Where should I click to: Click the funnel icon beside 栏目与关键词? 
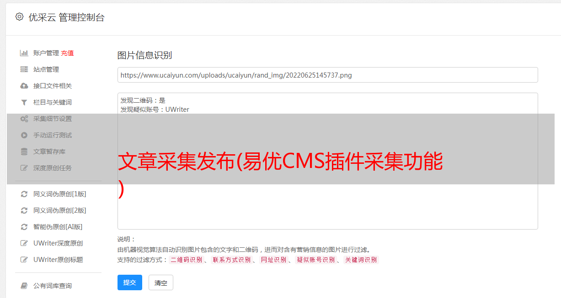click(24, 102)
